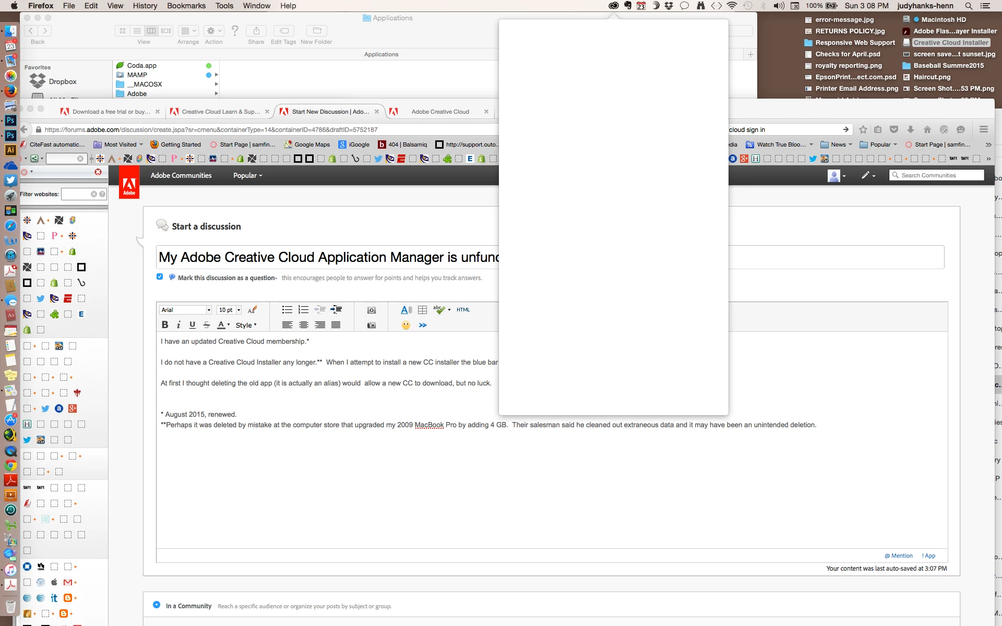This screenshot has width=1002, height=626.
Task: Click the @ Mention link
Action: coord(899,556)
